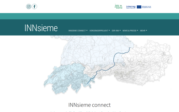Viewport: 179px width, 112px height.
Task: Expand the MEHR menu
Action: [x=143, y=31]
